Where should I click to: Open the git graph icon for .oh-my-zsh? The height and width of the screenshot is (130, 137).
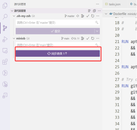82,16
